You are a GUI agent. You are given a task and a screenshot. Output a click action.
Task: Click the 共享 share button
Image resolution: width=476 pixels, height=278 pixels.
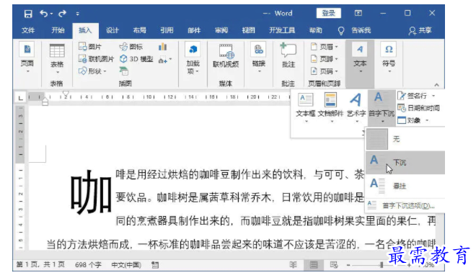(420, 30)
